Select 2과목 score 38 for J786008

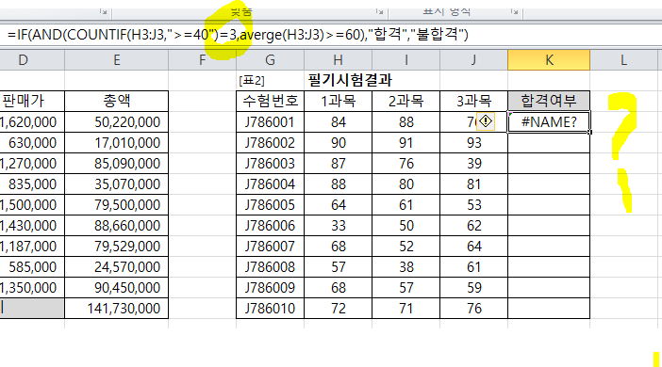pos(405,266)
